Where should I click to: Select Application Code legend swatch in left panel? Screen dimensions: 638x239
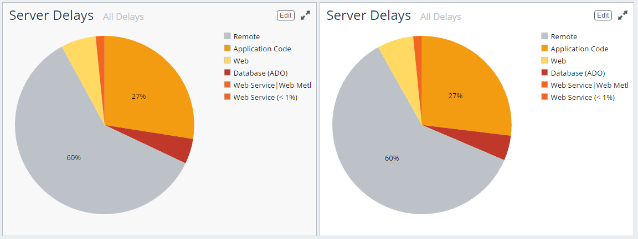click(228, 49)
